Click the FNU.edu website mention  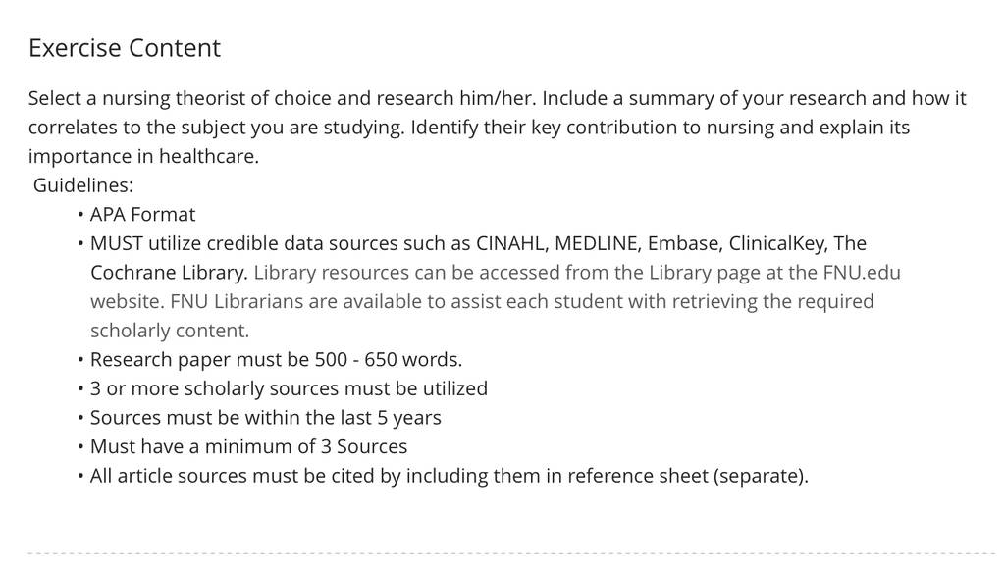(x=862, y=273)
